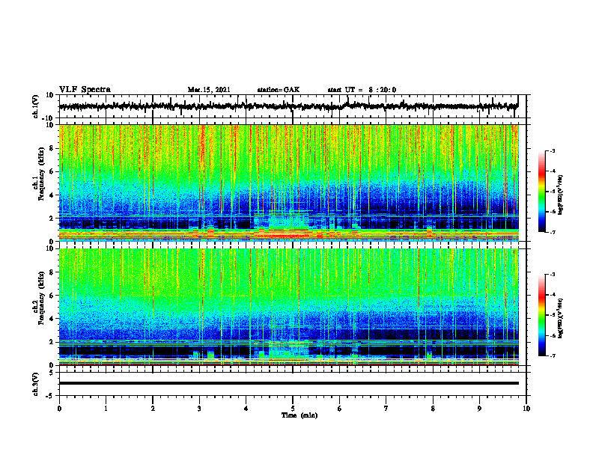This screenshot has height=458, width=593.
Task: Click the ch.1 spectrogram color scale bar
Action: [541, 192]
